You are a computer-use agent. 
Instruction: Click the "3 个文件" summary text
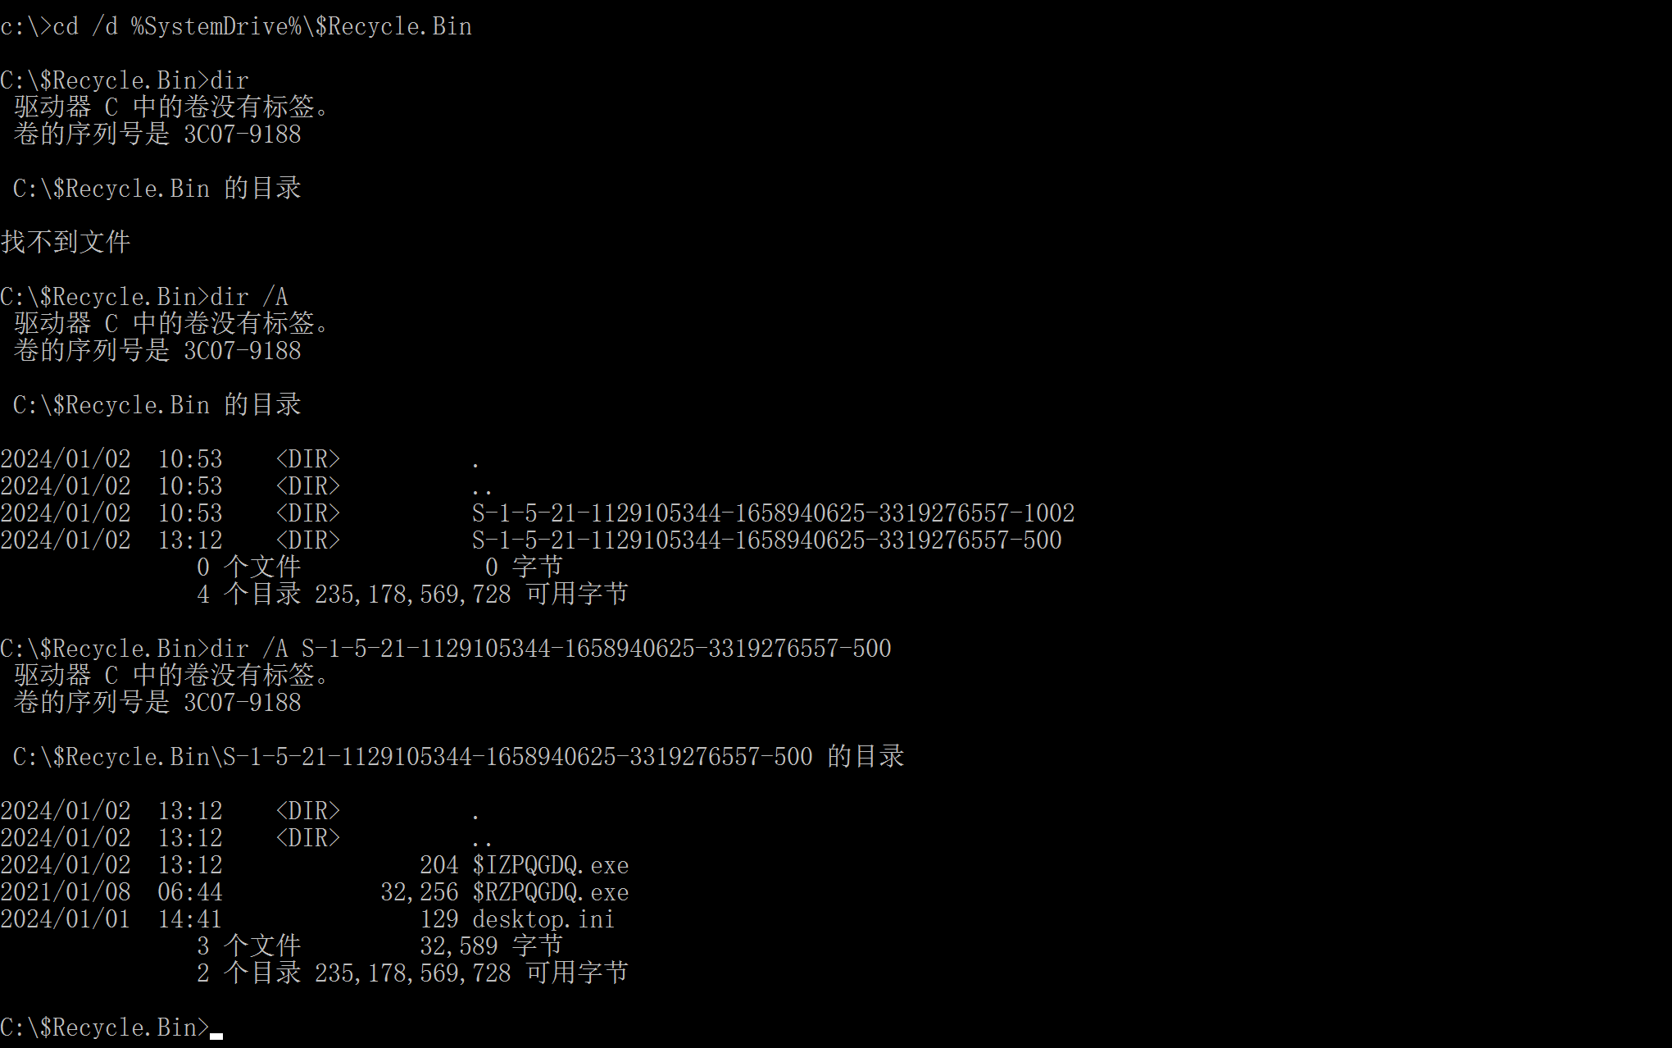click(249, 946)
